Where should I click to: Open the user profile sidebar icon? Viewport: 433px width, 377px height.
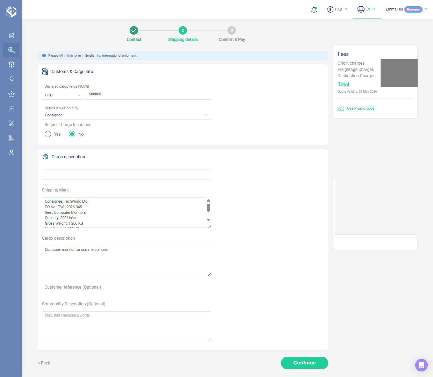click(x=11, y=153)
